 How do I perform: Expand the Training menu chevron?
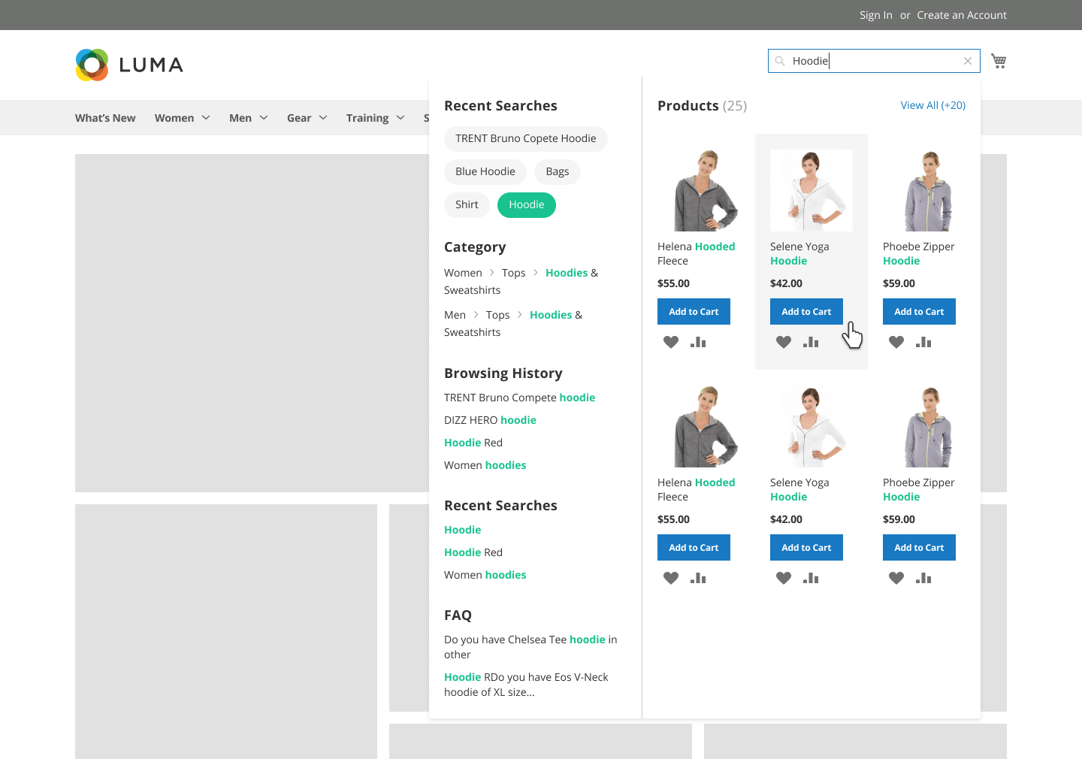(x=400, y=118)
